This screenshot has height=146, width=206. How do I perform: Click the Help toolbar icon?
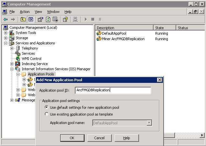pos(65,19)
